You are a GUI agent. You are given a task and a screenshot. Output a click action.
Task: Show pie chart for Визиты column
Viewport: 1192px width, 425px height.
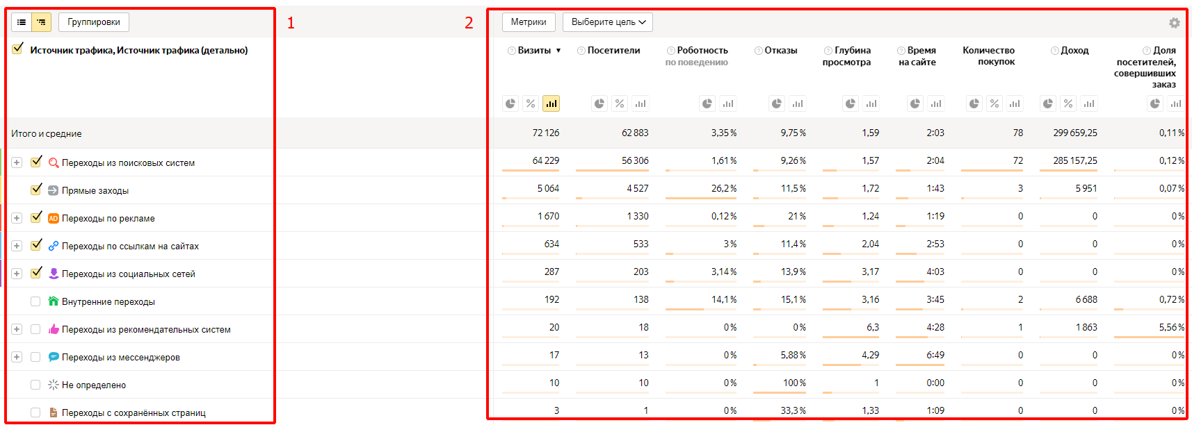[510, 103]
